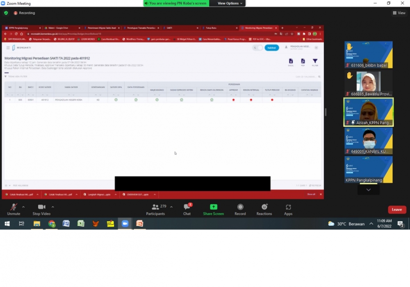Image resolution: width=410 pixels, height=287 pixels.
Task: Select the Azizah_KPPN participant video tile
Action: [x=368, y=112]
